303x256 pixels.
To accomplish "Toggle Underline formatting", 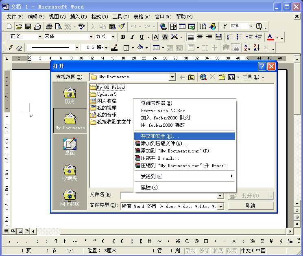I will (x=142, y=37).
